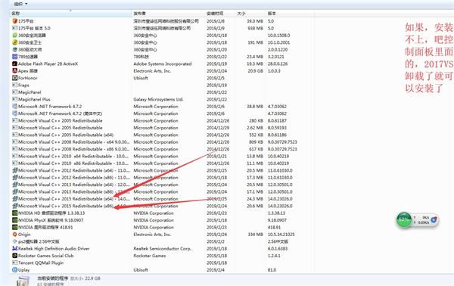Select the Adobe Flash Player 28 ActiveX icon
Viewport: 454px width, 286px height.
[15, 64]
